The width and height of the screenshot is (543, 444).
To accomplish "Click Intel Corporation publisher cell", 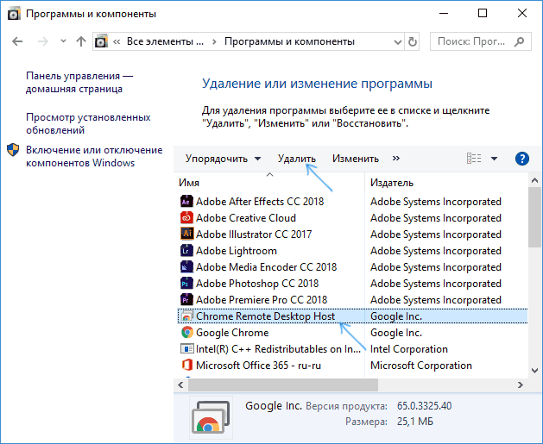I will click(409, 349).
